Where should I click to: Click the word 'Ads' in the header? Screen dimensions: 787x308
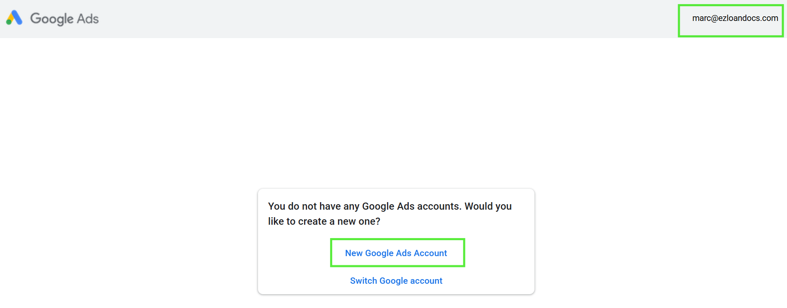point(88,19)
